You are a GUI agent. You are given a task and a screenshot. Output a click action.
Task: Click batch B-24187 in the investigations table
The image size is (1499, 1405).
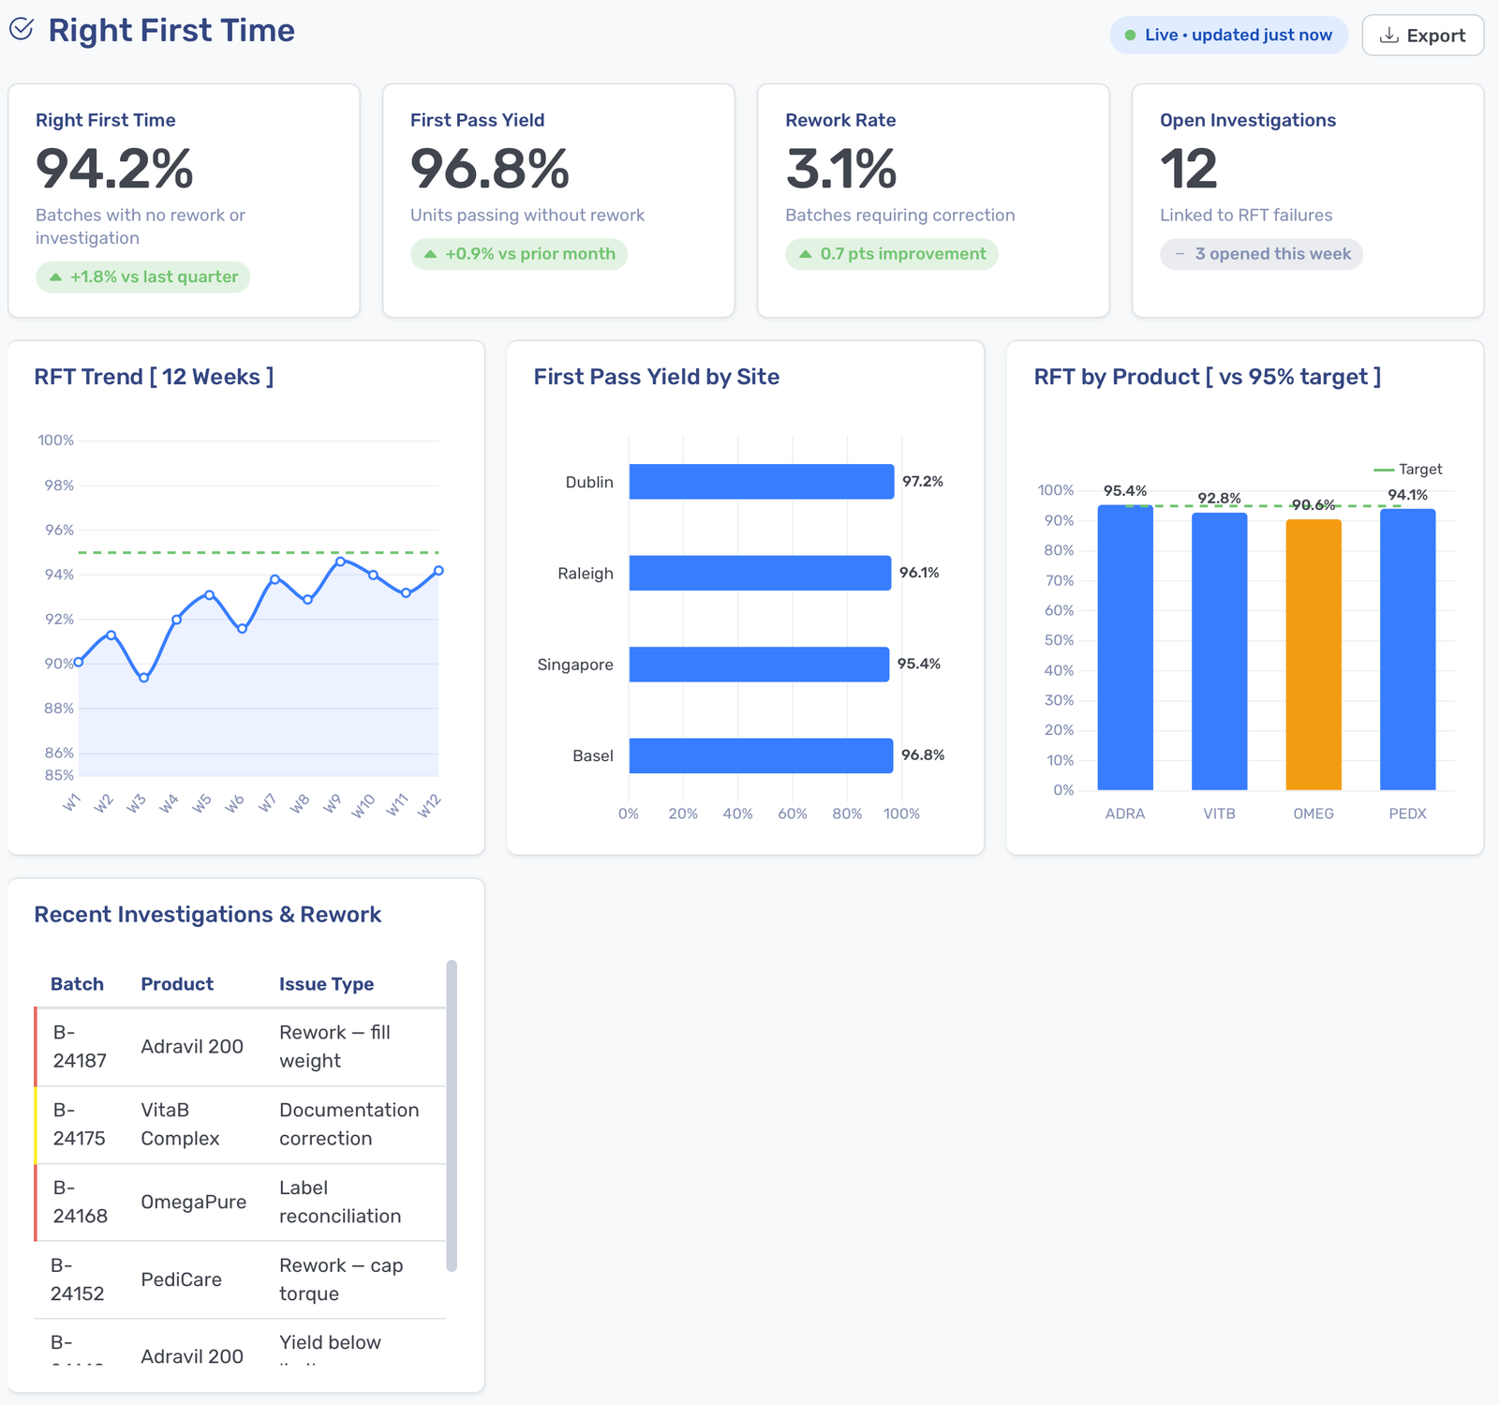(x=80, y=1046)
